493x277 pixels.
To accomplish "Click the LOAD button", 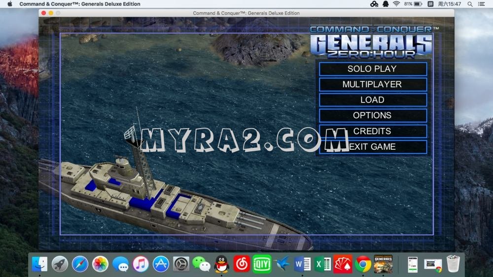I will point(373,100).
